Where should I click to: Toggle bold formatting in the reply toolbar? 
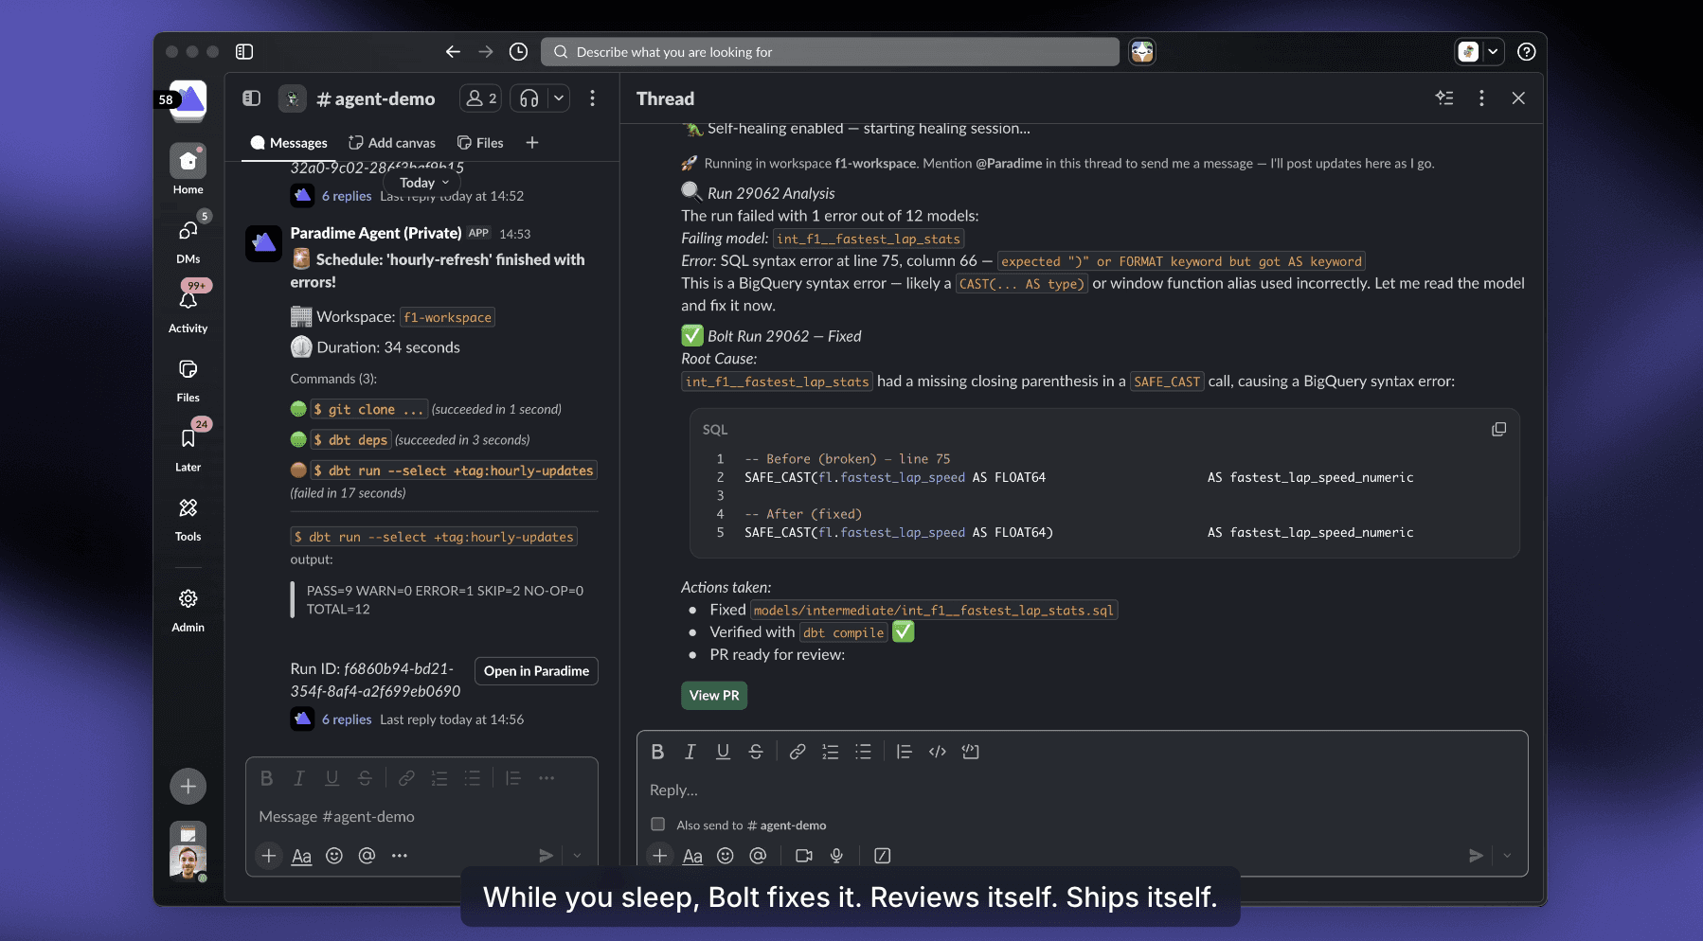(658, 751)
